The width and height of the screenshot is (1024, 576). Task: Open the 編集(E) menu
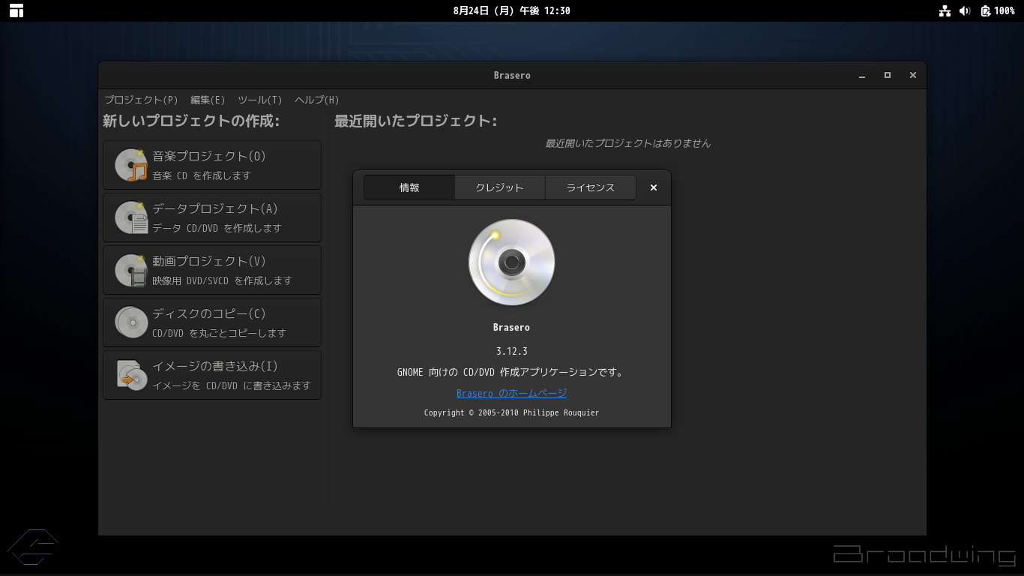(208, 100)
